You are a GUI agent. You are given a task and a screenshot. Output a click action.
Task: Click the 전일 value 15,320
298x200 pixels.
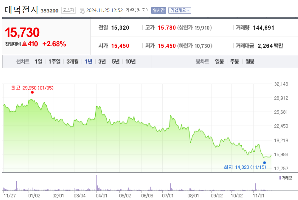tap(120, 28)
